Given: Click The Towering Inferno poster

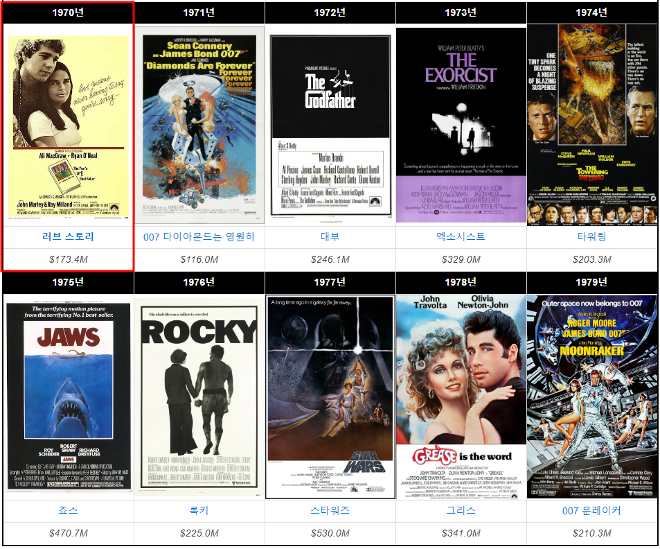Looking at the screenshot, I should [592, 125].
